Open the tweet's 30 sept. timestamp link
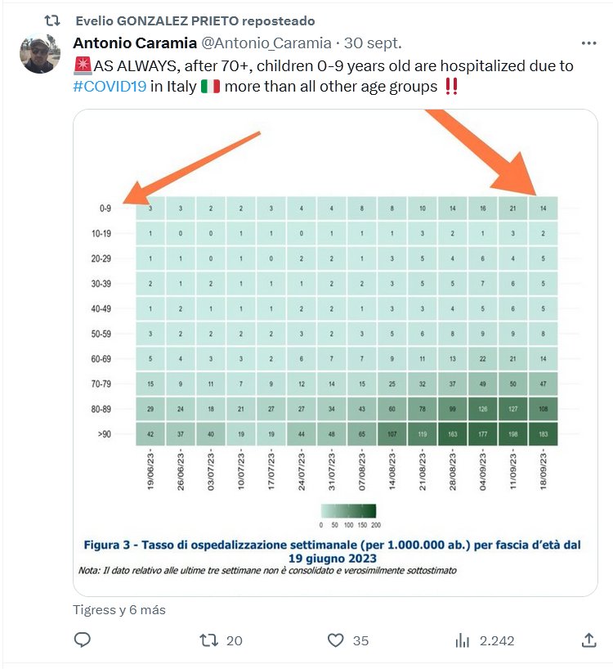Screen dimensions: 613x669 tap(373, 43)
